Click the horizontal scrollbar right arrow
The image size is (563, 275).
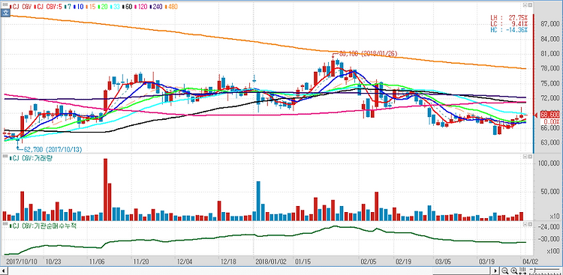pyautogui.click(x=496, y=271)
